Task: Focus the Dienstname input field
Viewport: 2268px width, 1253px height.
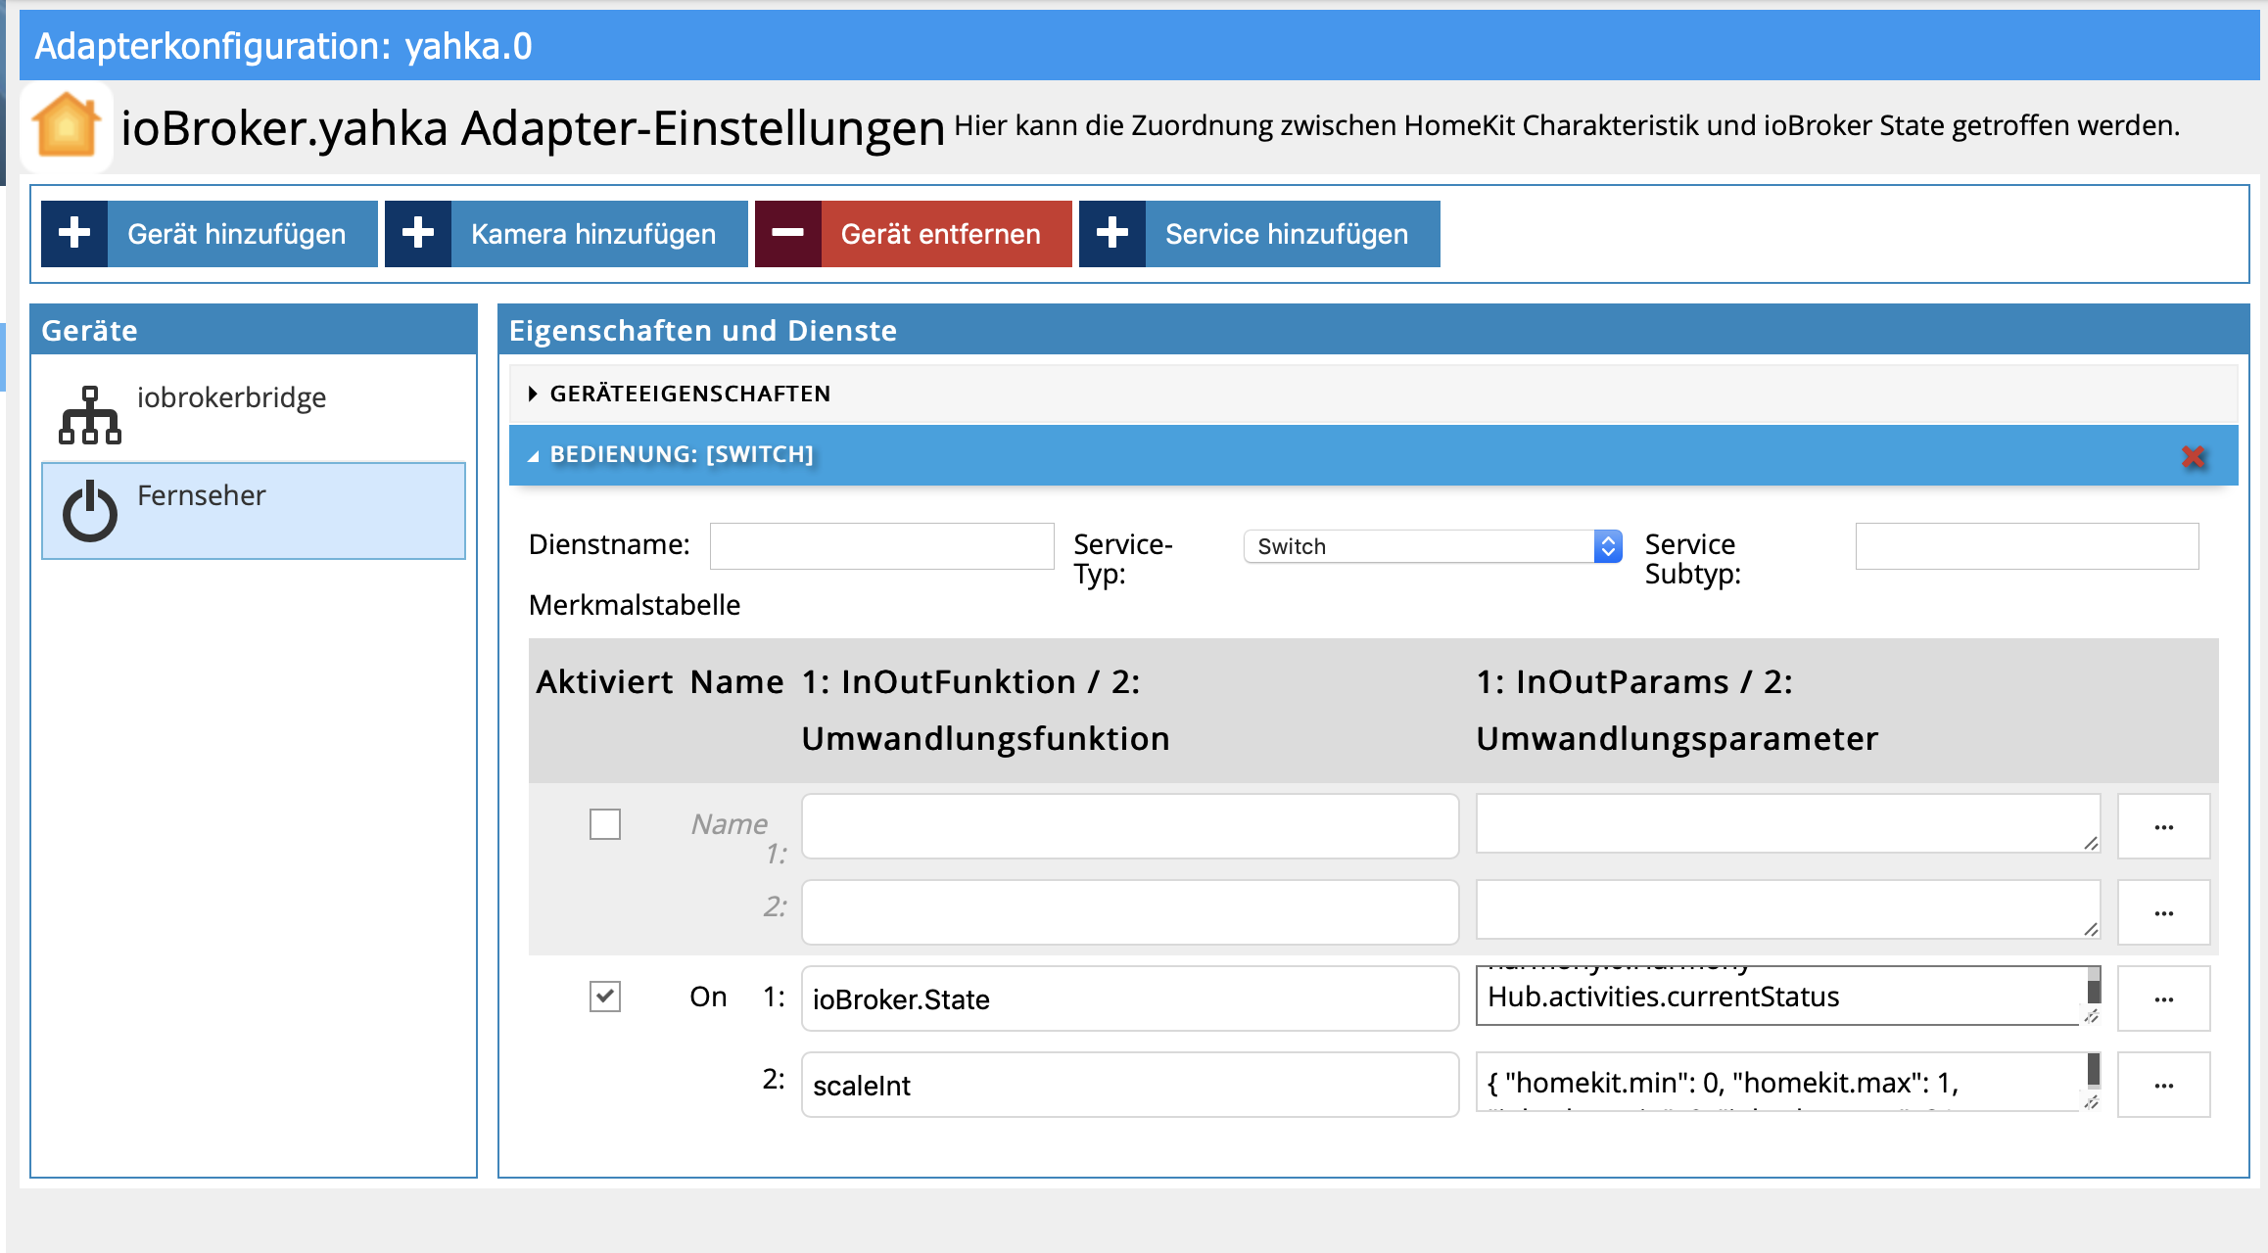Action: pos(881,546)
